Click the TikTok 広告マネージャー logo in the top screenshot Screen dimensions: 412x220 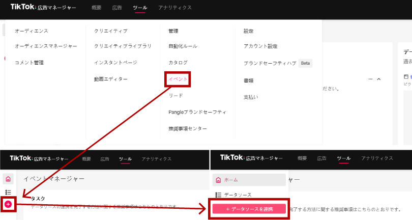point(43,7)
